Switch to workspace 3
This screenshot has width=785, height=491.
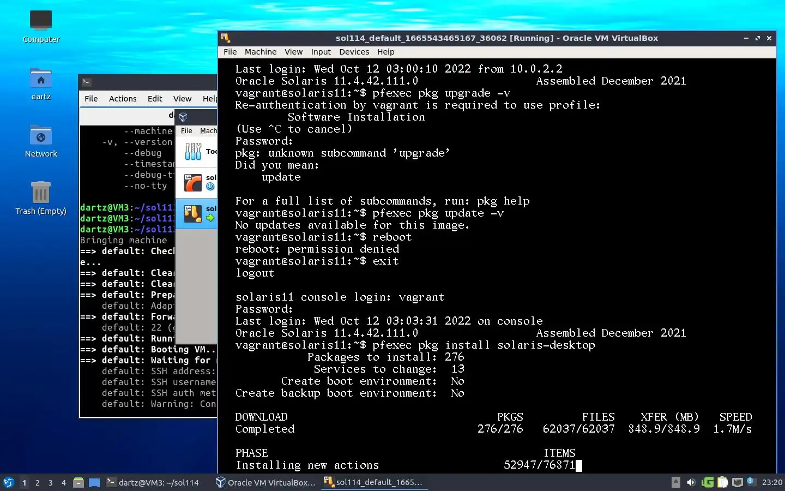coord(50,482)
